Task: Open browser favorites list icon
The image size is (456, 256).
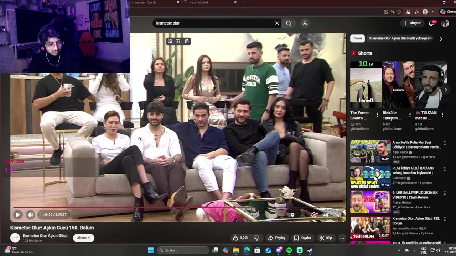Action: [x=416, y=12]
